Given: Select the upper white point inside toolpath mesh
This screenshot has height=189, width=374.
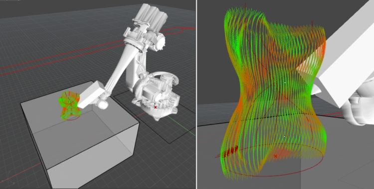Looking at the screenshot, I should coord(285,83).
